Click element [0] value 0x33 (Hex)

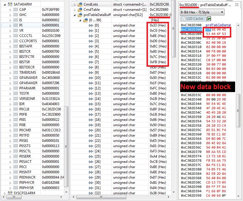coord(158,25)
